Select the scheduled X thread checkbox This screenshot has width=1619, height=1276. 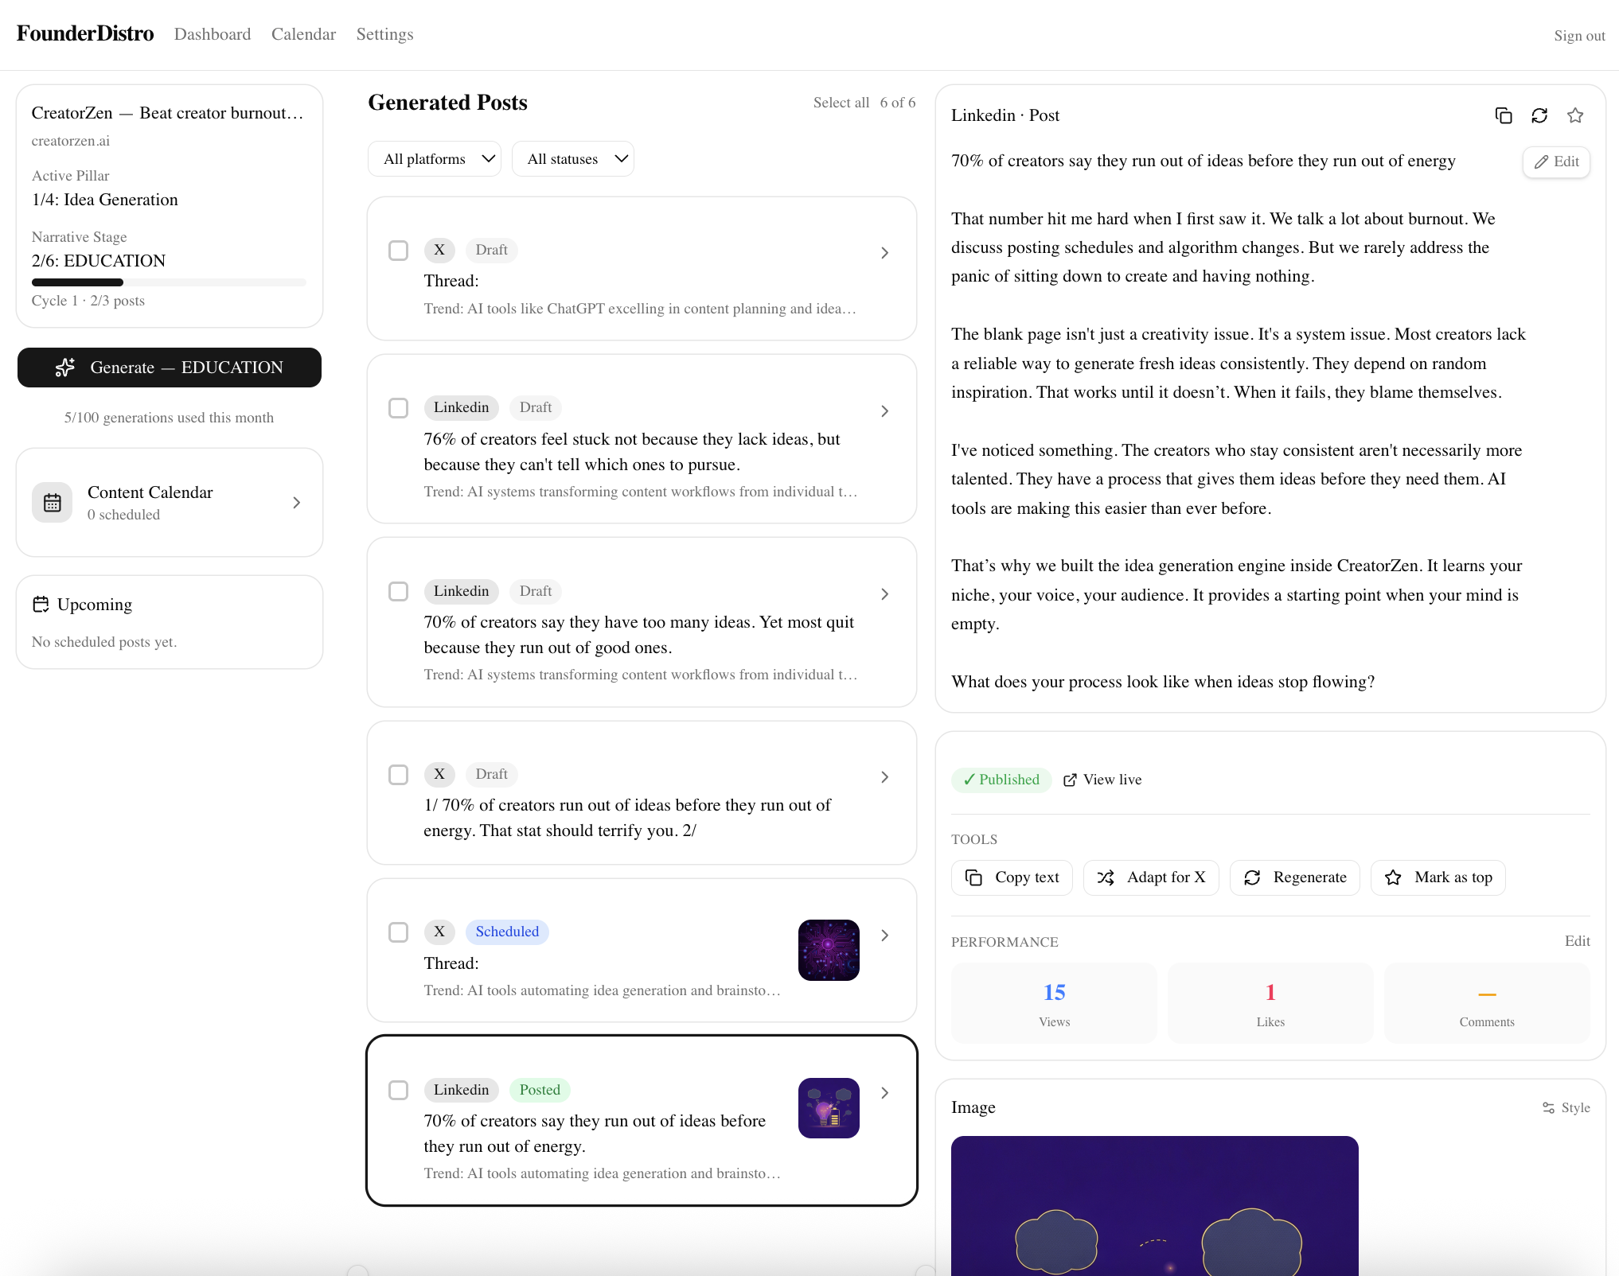click(398, 932)
